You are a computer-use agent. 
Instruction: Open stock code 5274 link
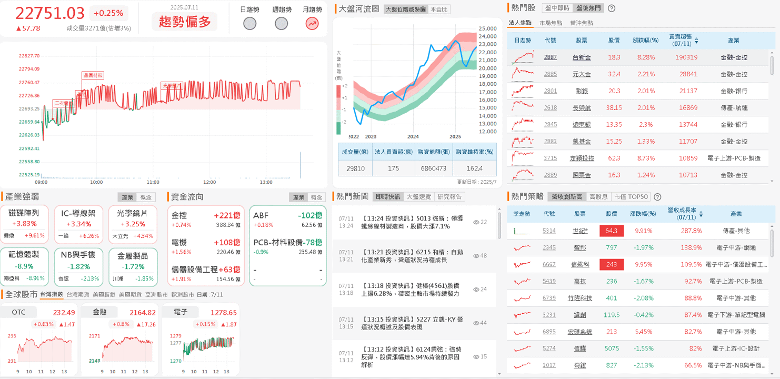(x=549, y=348)
